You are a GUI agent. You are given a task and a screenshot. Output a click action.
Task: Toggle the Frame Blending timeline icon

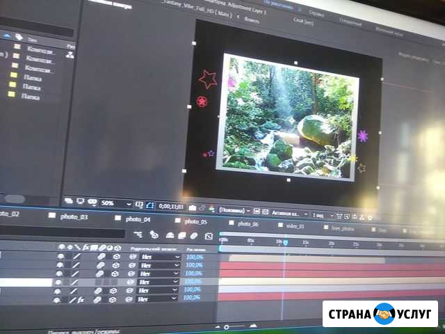(x=181, y=235)
